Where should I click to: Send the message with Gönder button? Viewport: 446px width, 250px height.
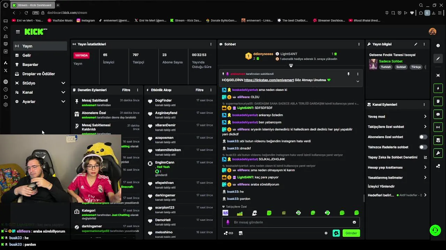[x=351, y=233]
